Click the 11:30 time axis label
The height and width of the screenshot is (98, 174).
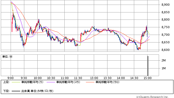pyautogui.click(x=78, y=78)
